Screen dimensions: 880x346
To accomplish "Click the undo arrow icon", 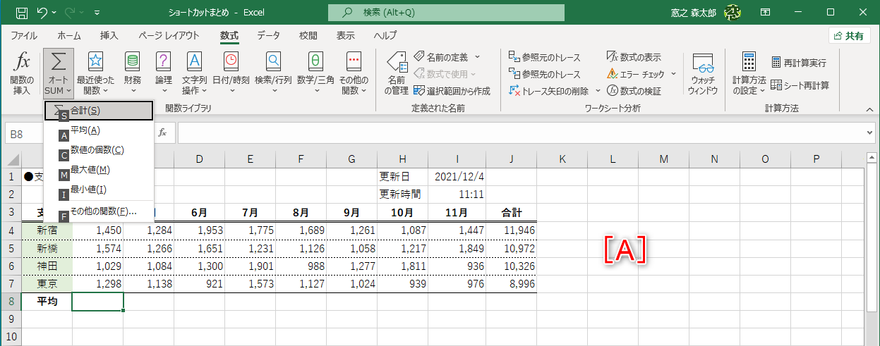I will click(42, 13).
